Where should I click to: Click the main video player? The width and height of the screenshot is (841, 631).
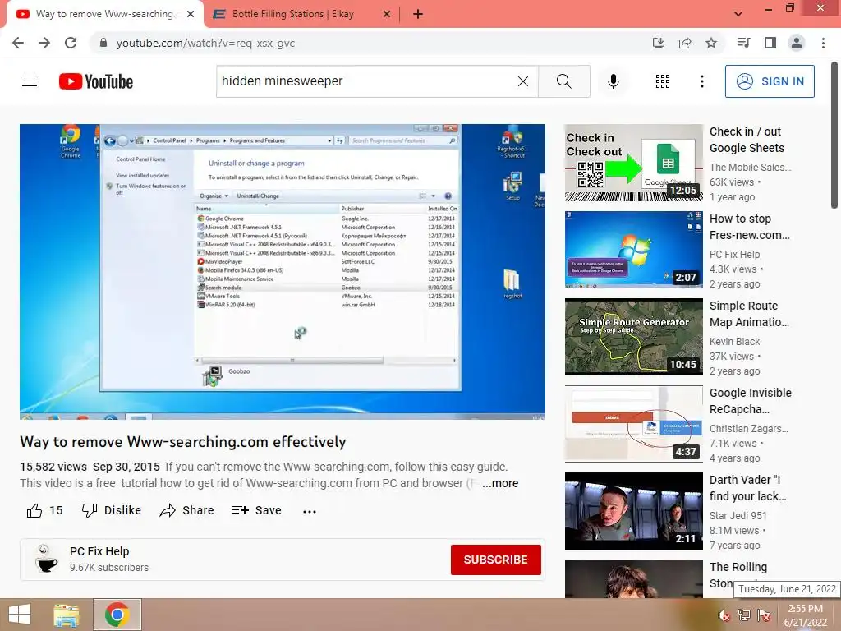click(283, 271)
